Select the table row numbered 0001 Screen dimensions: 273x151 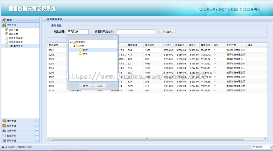[157, 50]
